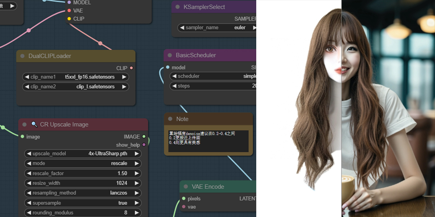Click the magnifier icon on CR Upscale Image

pyautogui.click(x=34, y=124)
